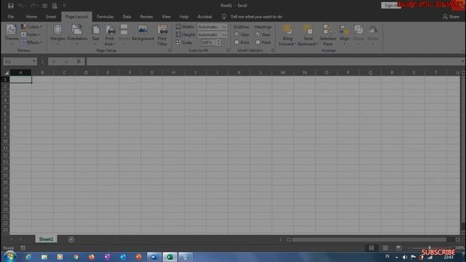Switch to Page Break Preview in status bar
This screenshot has height=262, width=466.
pyautogui.click(x=399, y=247)
